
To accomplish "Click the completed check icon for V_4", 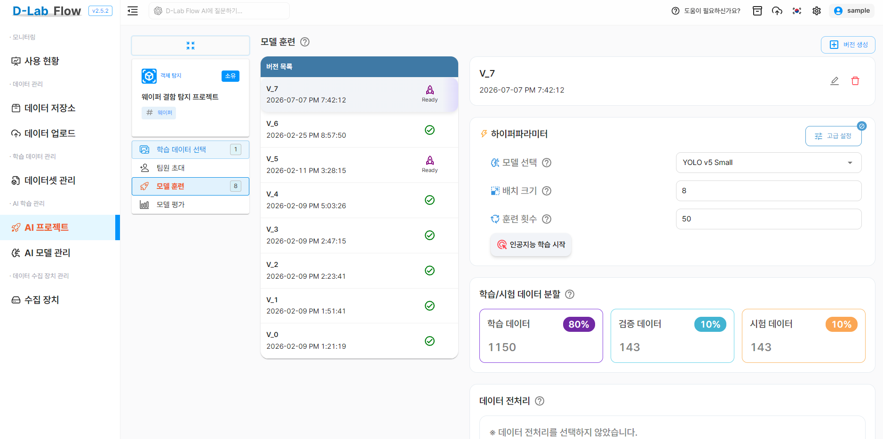I will [430, 200].
